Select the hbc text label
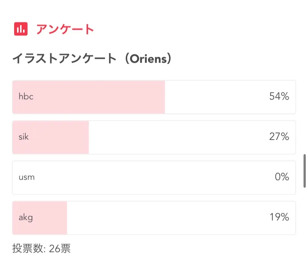The width and height of the screenshot is (308, 271). click(26, 97)
